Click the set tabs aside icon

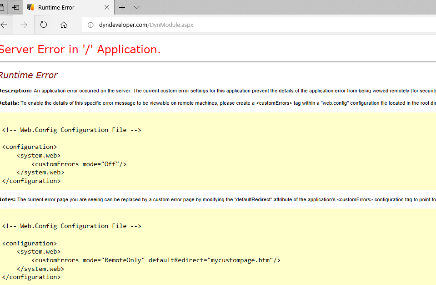[x=15, y=7]
